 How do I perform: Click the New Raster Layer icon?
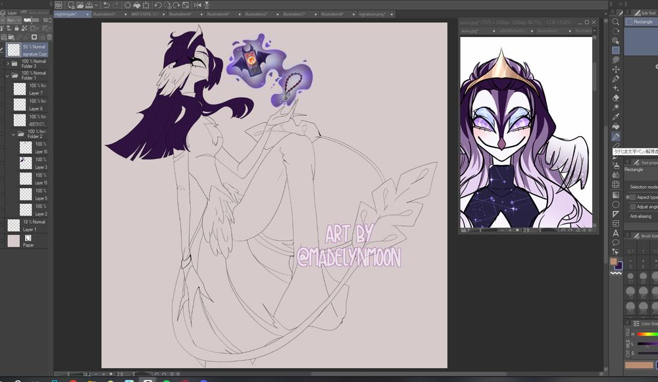coord(4,37)
